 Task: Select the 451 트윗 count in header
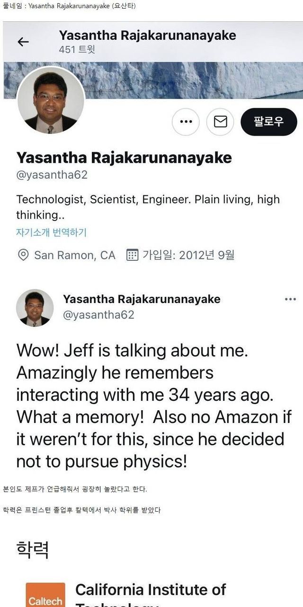coord(77,49)
